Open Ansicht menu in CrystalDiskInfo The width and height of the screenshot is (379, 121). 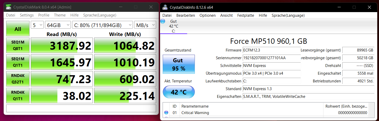point(226,15)
